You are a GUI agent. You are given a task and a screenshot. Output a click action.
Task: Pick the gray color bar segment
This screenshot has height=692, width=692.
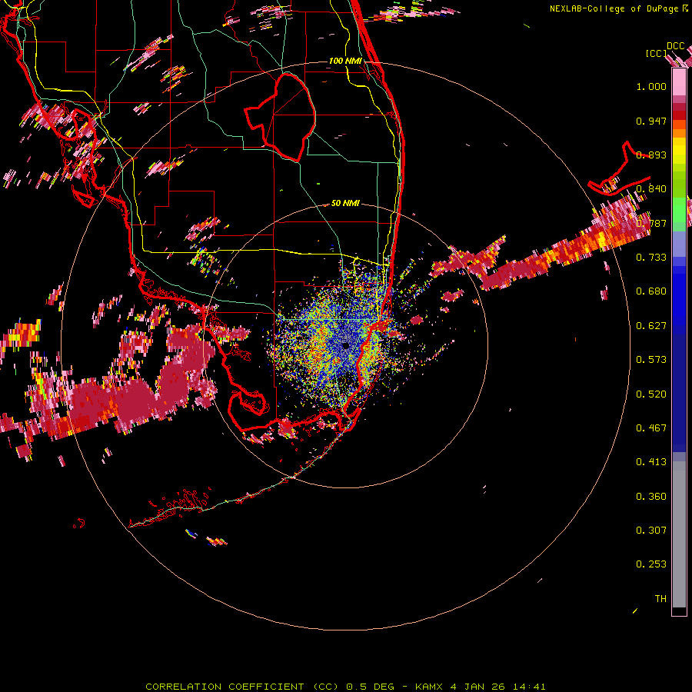pos(679,534)
